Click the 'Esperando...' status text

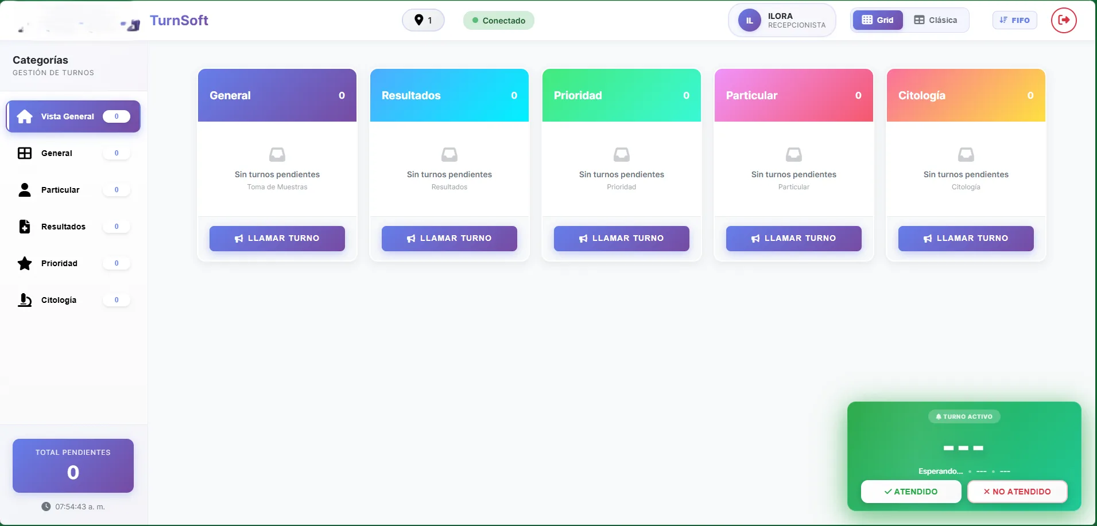click(941, 471)
